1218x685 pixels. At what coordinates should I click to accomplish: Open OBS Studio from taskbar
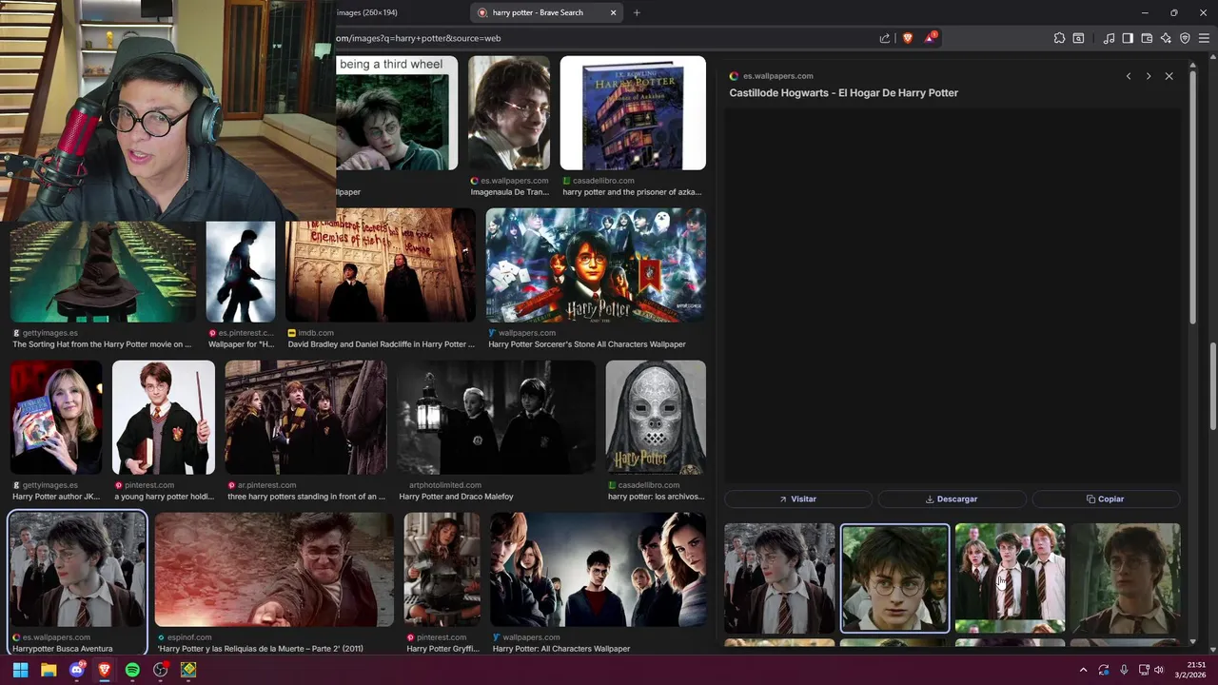161,670
